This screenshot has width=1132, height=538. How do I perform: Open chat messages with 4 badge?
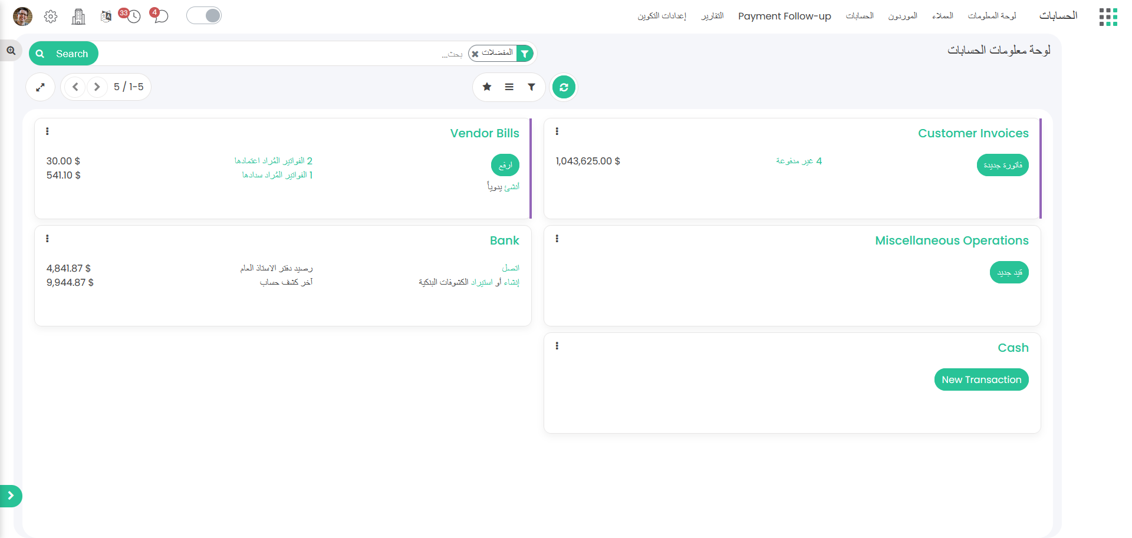[x=160, y=16]
